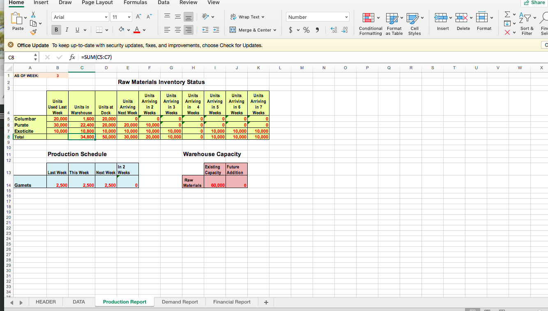
Task: Expand the Merge & Center dropdown arrow
Action: [x=275, y=30]
